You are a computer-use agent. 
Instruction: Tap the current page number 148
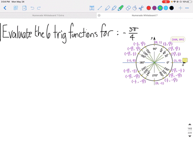coord(190,128)
